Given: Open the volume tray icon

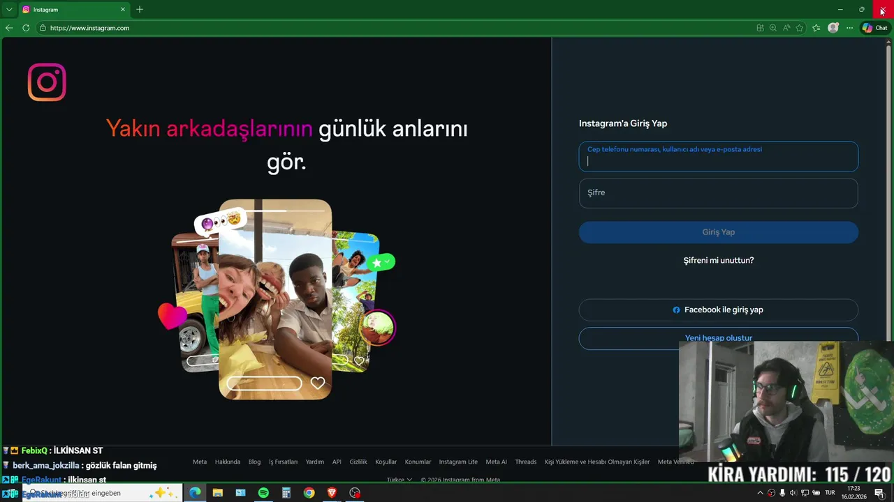Looking at the screenshot, I should [x=793, y=493].
